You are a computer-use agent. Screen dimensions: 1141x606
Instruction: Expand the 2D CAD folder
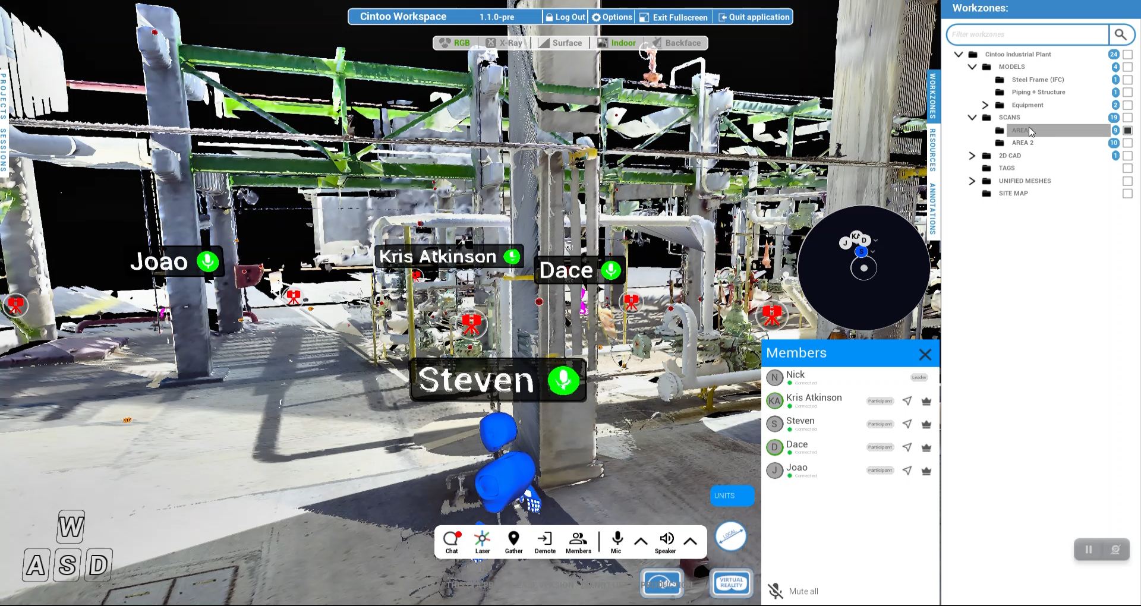pyautogui.click(x=972, y=156)
